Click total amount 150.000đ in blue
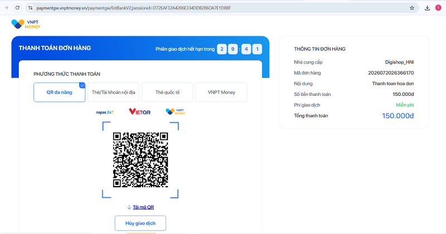 point(397,116)
